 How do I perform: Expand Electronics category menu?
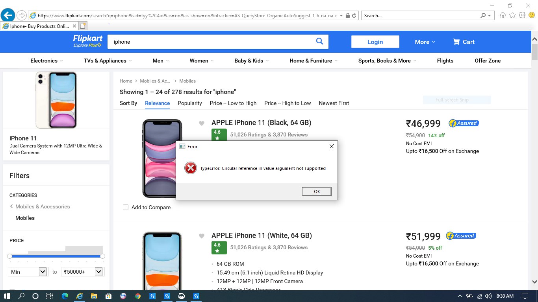coord(46,61)
